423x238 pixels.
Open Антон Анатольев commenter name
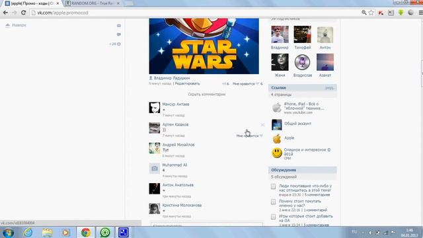click(x=178, y=185)
